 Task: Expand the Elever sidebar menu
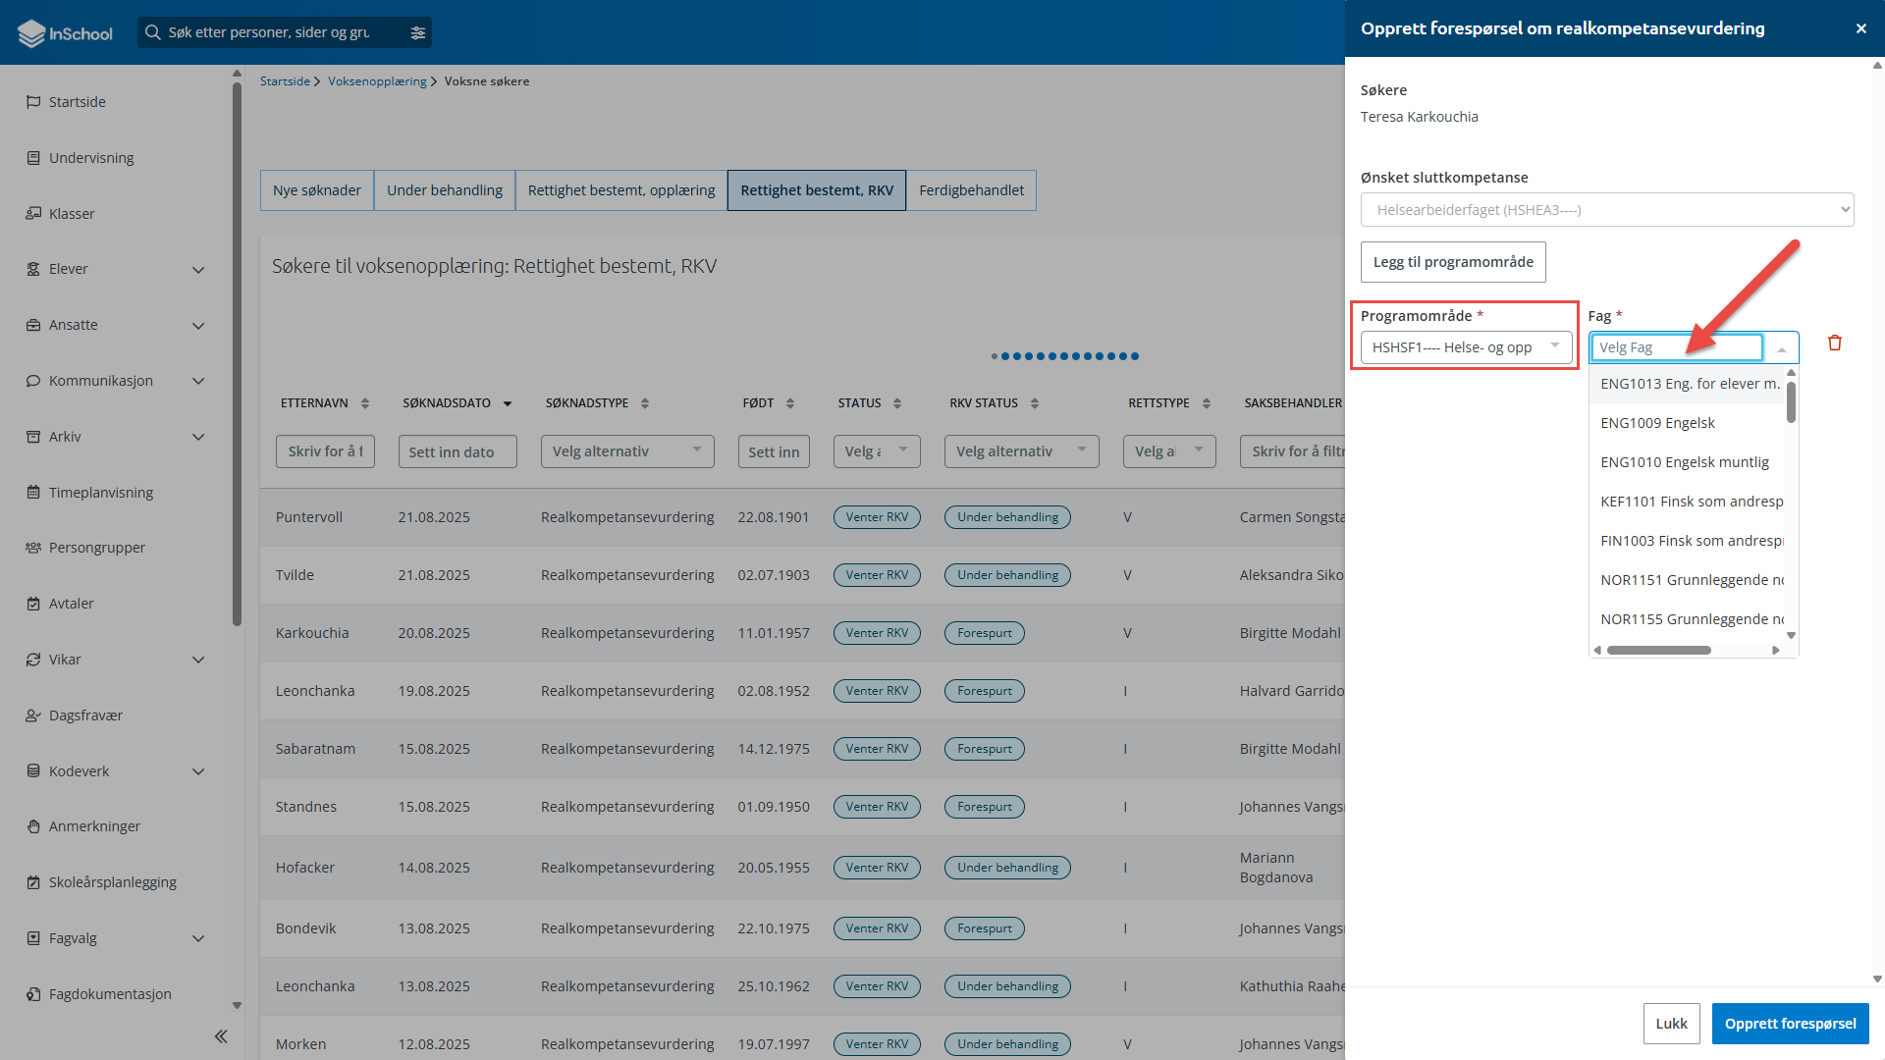(x=198, y=270)
